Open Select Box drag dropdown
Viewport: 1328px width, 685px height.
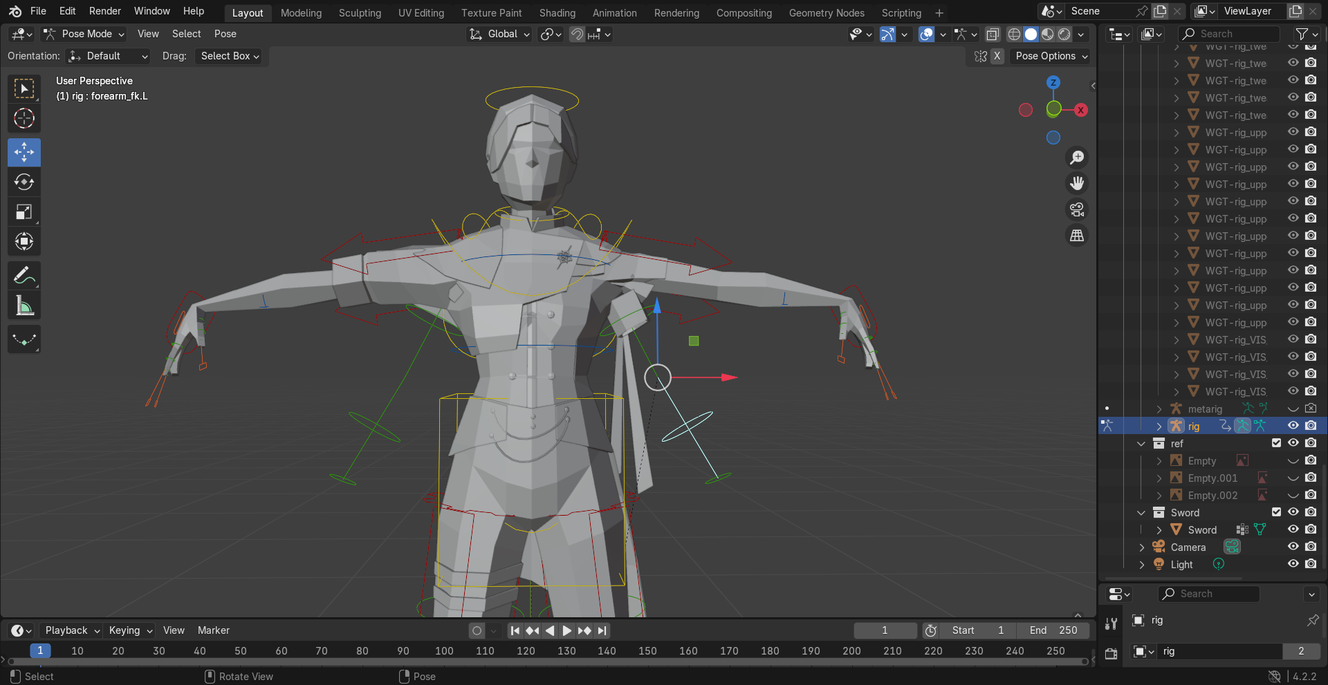click(x=230, y=56)
